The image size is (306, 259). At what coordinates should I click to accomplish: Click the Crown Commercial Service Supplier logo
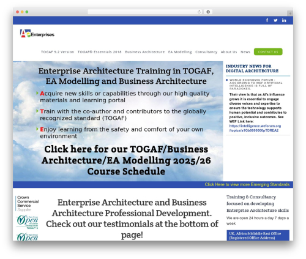27,203
